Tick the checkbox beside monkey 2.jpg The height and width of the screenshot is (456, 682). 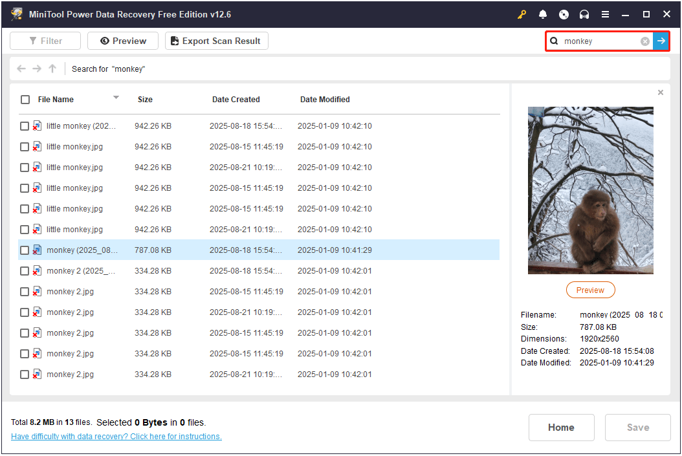click(24, 291)
